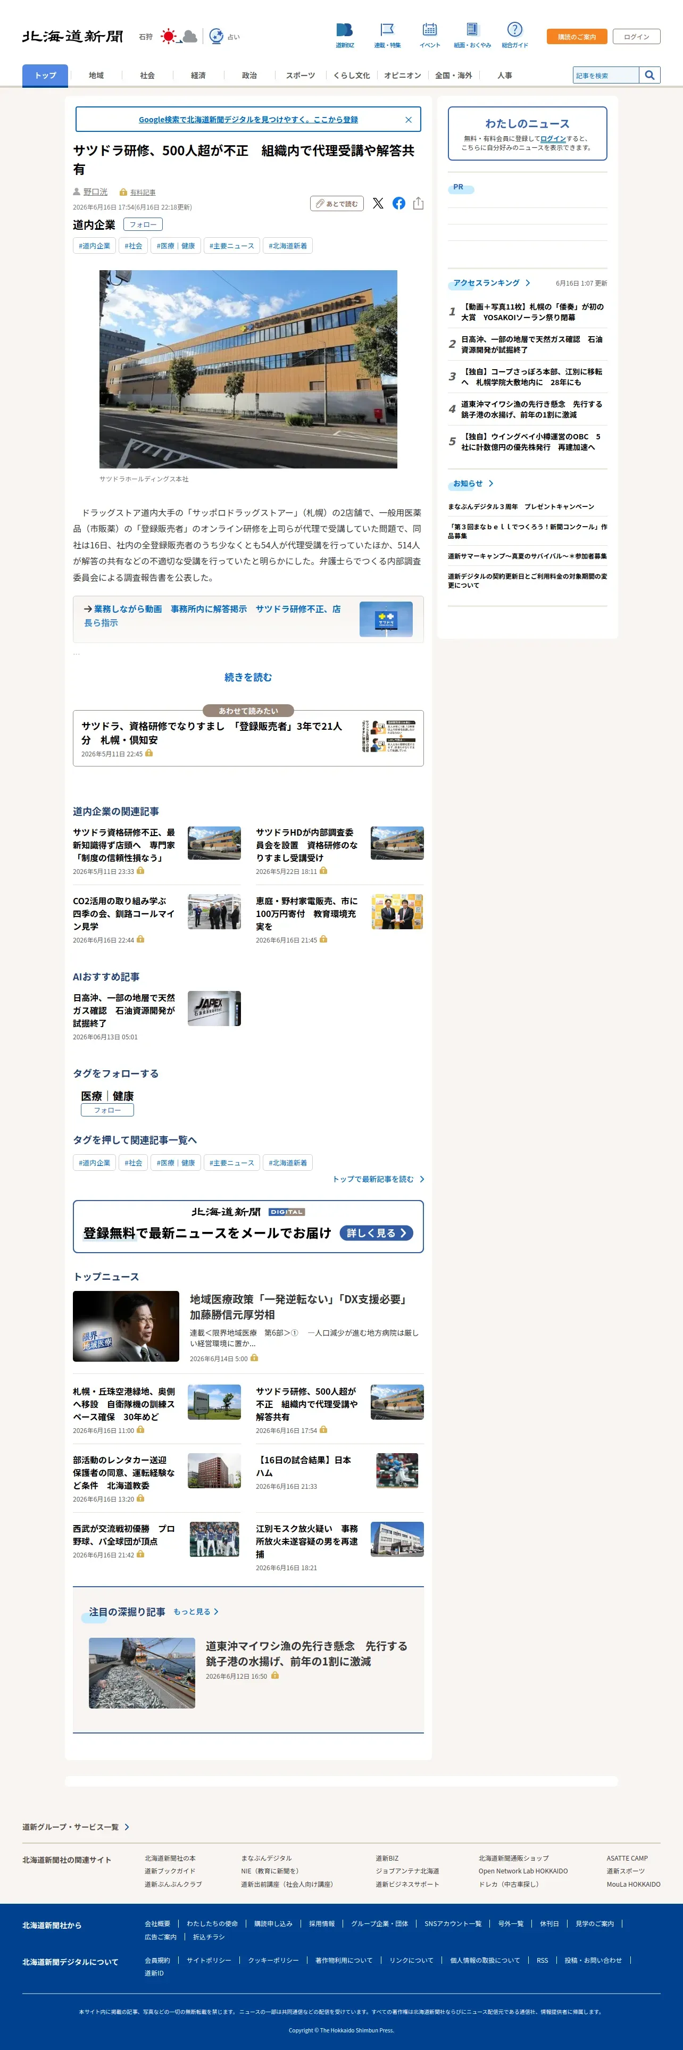The width and height of the screenshot is (683, 2050).
Task: Open 連載・特集 flag icon
Action: point(388,35)
